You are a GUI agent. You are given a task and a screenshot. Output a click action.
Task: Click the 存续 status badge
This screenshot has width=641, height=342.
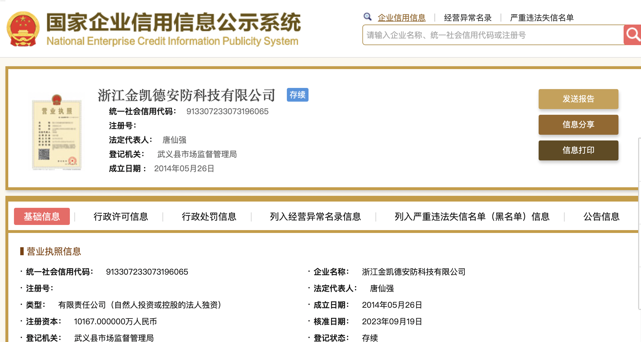coord(297,95)
